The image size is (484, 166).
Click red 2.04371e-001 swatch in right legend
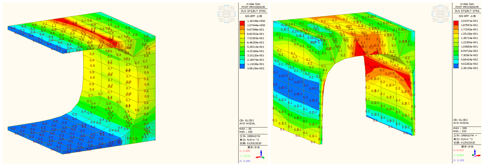click(456, 22)
